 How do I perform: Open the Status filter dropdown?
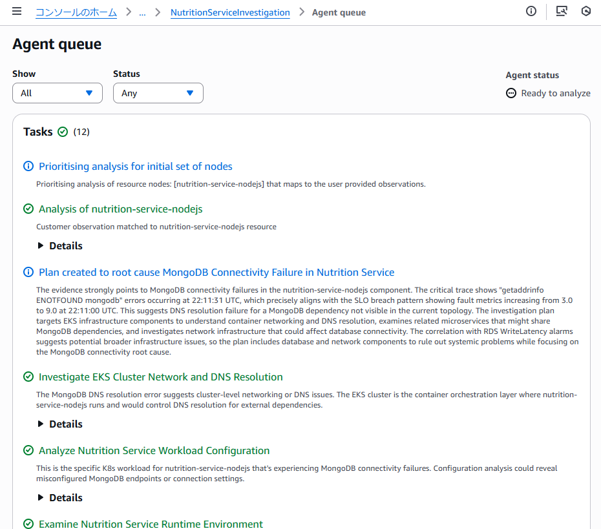pos(158,93)
